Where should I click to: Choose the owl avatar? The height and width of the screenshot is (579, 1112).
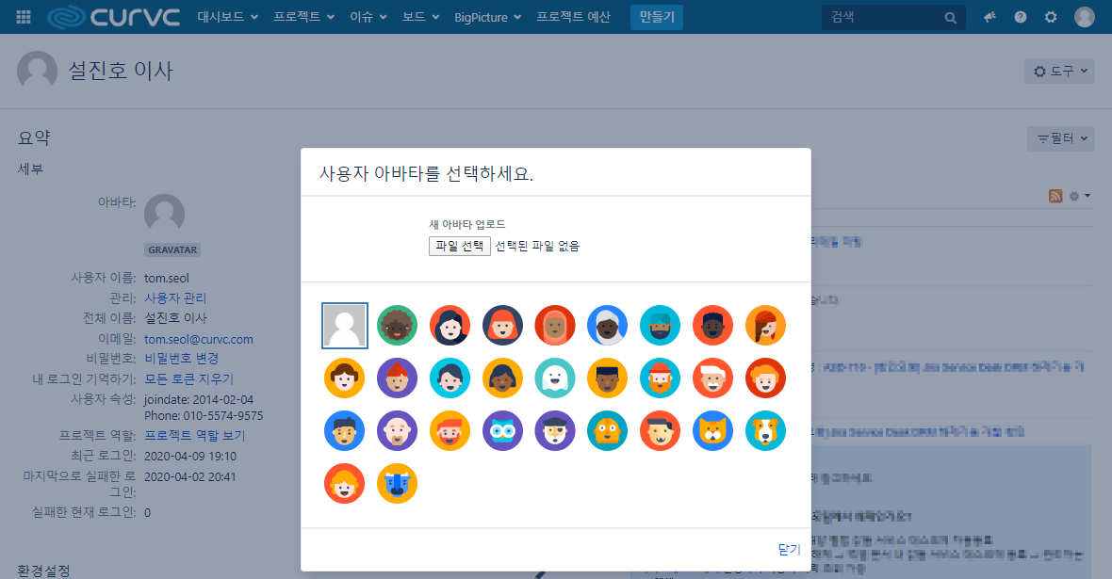click(x=502, y=430)
